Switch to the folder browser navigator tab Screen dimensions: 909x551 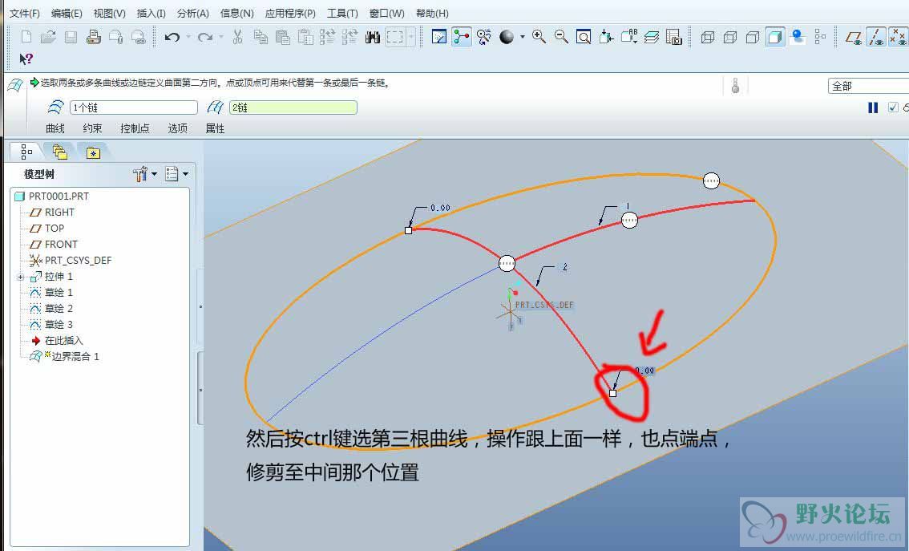tap(59, 152)
